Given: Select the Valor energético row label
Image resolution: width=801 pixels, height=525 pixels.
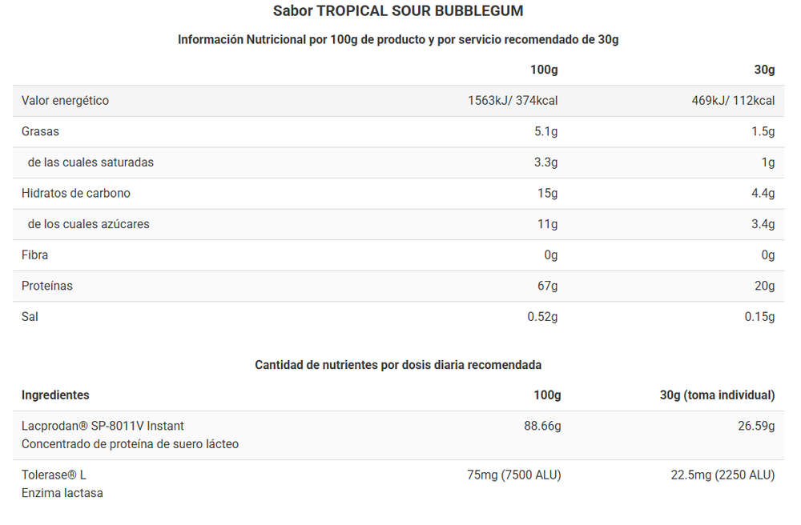Looking at the screenshot, I should tap(65, 101).
